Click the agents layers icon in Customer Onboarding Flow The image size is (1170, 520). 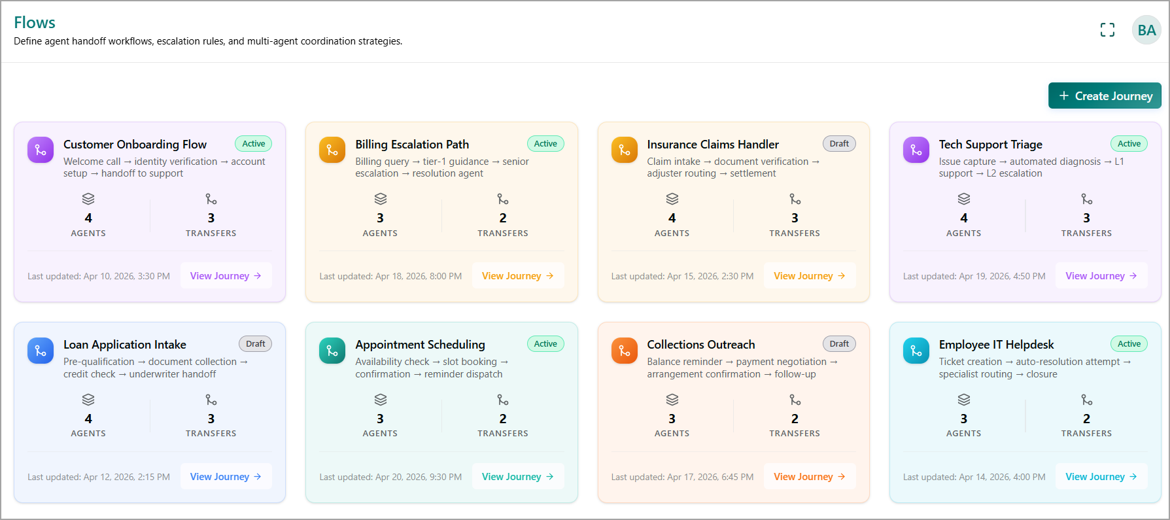point(88,199)
